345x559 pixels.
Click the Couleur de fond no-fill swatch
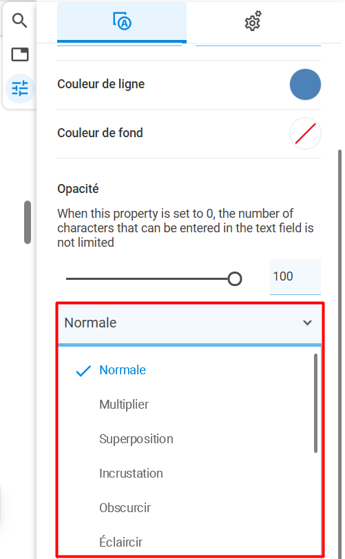[x=305, y=133]
